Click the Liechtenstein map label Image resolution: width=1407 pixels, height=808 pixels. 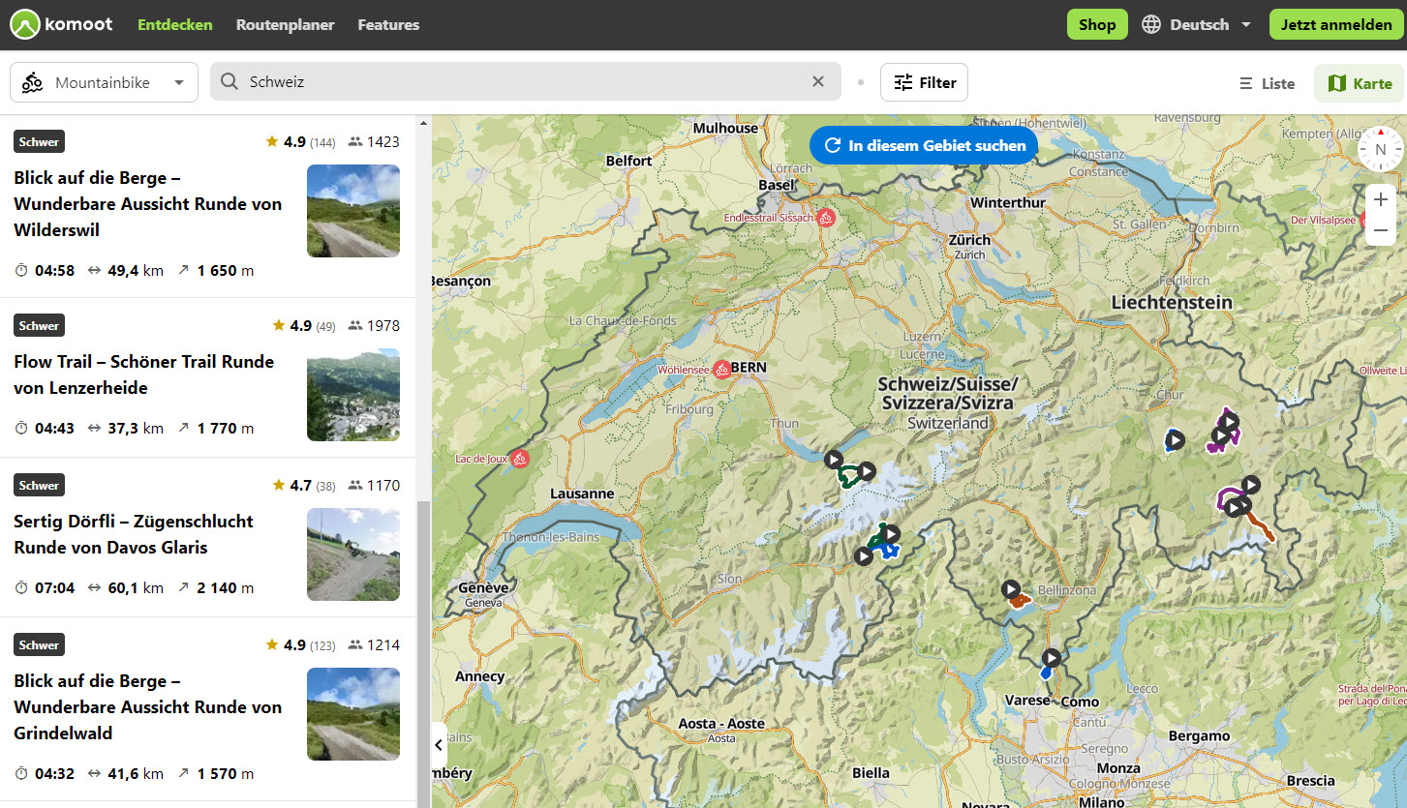pyautogui.click(x=1172, y=302)
